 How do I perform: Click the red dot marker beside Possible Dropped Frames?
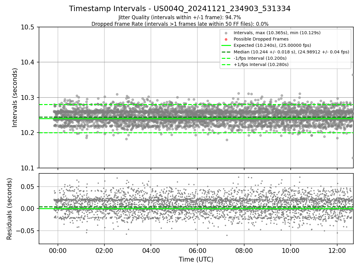226,39
